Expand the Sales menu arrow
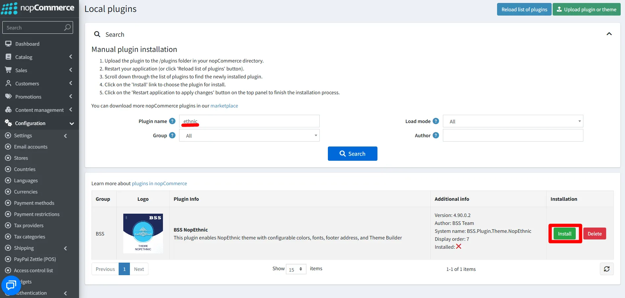Viewport: 625px width, 298px height. click(71, 70)
